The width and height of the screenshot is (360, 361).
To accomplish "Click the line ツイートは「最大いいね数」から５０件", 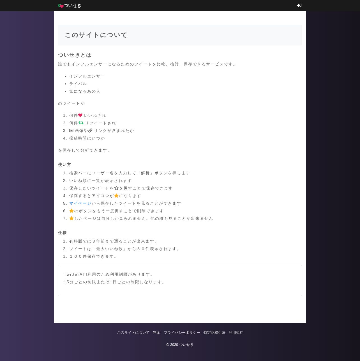I will [x=125, y=249].
